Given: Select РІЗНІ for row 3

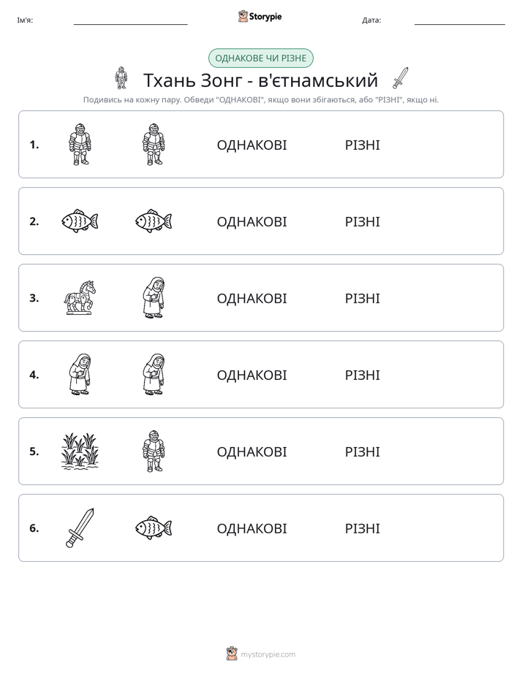Looking at the screenshot, I should 362,298.
